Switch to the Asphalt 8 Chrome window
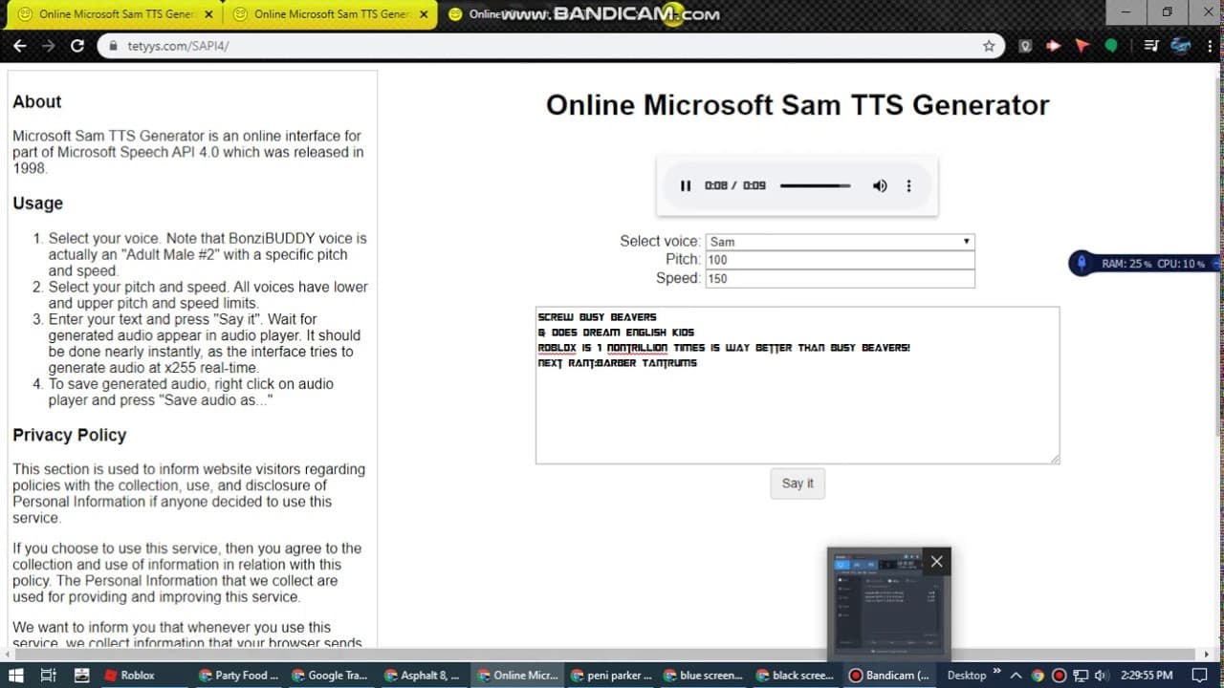The width and height of the screenshot is (1224, 688). 423,675
